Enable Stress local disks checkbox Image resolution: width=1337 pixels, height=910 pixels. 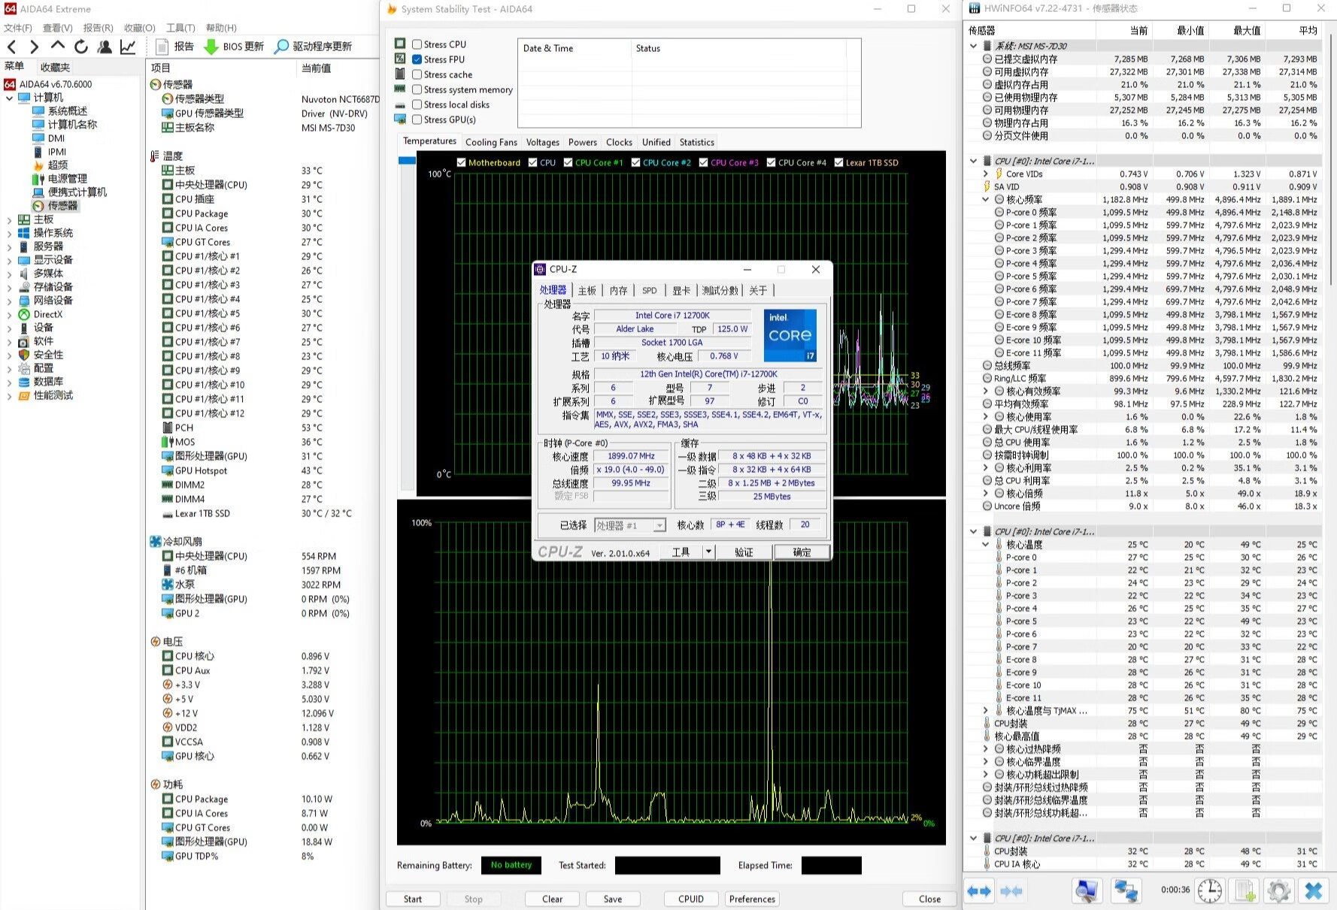(x=417, y=104)
